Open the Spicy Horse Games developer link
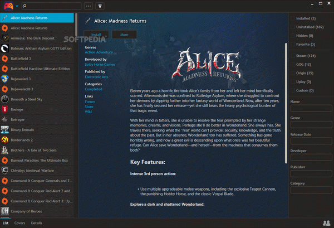 click(100, 65)
